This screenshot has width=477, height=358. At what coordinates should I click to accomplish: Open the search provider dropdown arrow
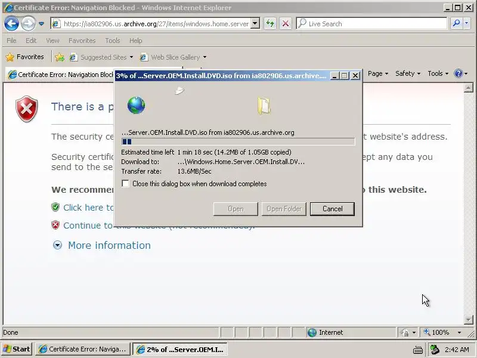click(x=467, y=23)
